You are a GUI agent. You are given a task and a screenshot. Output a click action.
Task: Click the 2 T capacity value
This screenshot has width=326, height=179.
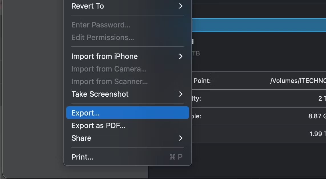coord(322,98)
